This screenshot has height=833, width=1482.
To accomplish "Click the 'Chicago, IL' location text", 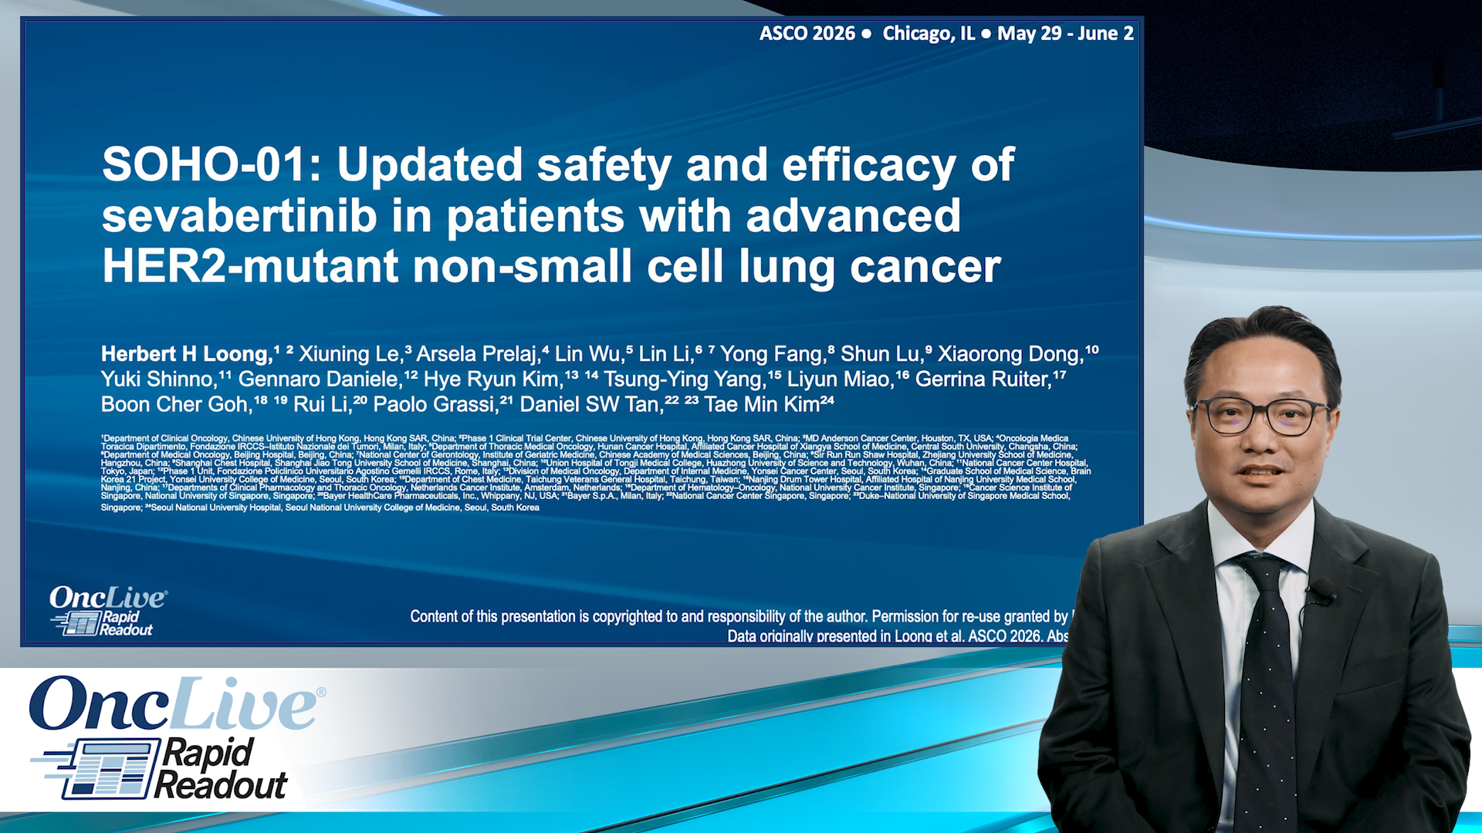I will (x=929, y=33).
